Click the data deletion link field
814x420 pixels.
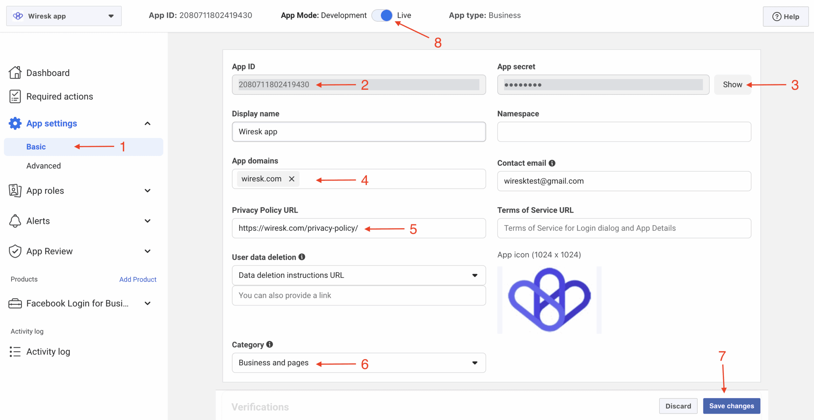pyautogui.click(x=359, y=295)
